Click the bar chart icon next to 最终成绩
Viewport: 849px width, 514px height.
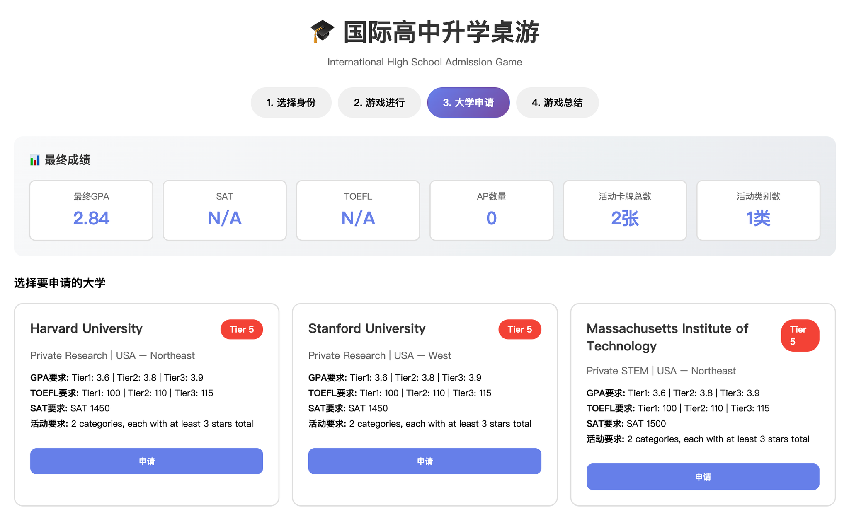pyautogui.click(x=34, y=160)
